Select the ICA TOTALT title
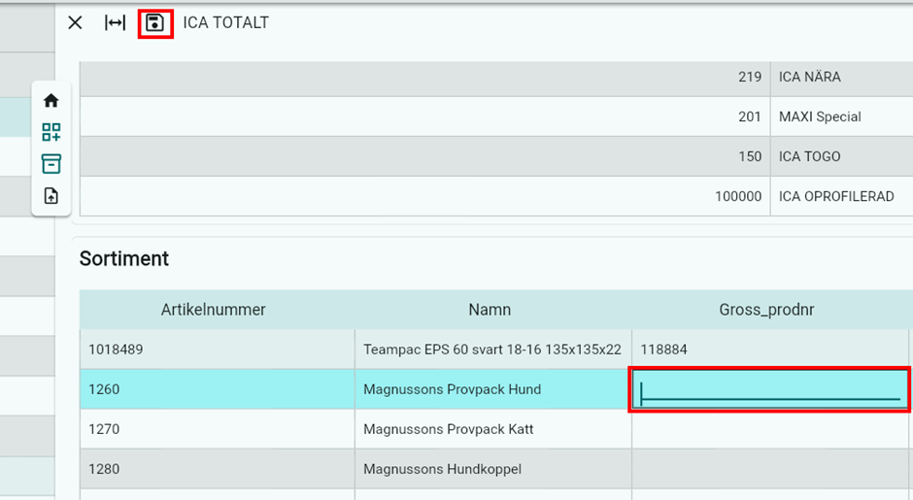This screenshot has width=913, height=500. pos(226,22)
